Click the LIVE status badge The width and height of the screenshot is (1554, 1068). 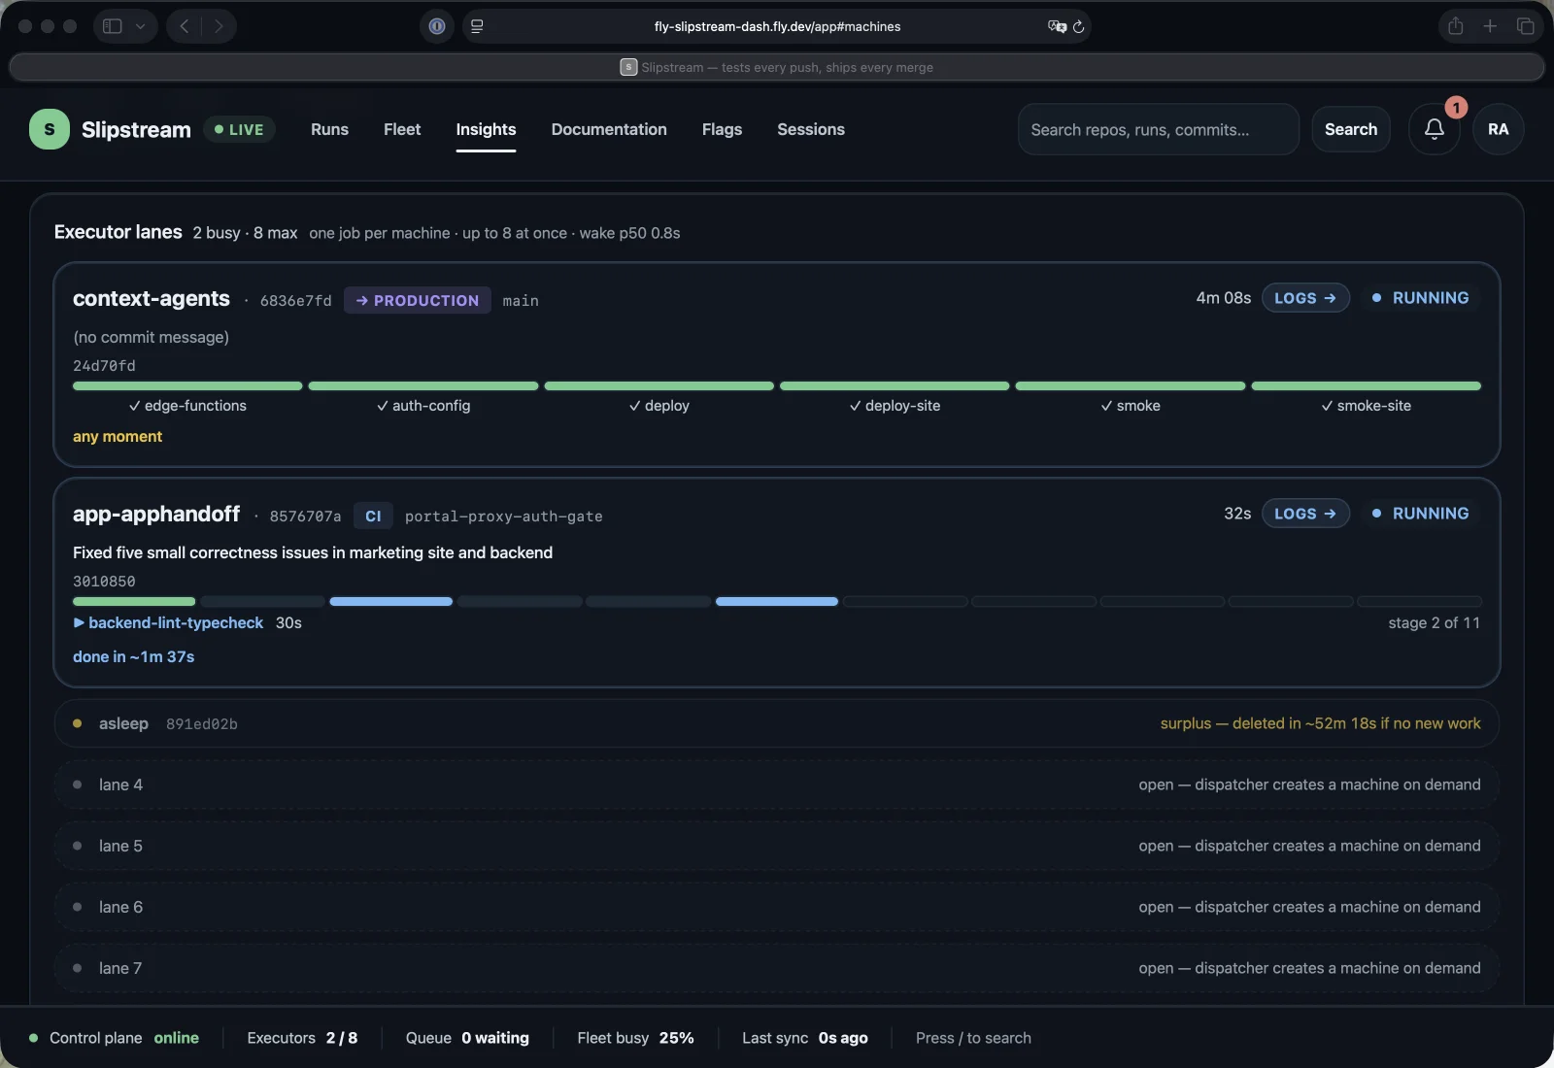(x=239, y=129)
